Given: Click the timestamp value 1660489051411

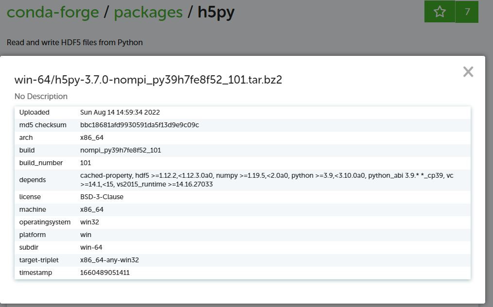Looking at the screenshot, I should (x=105, y=273).
